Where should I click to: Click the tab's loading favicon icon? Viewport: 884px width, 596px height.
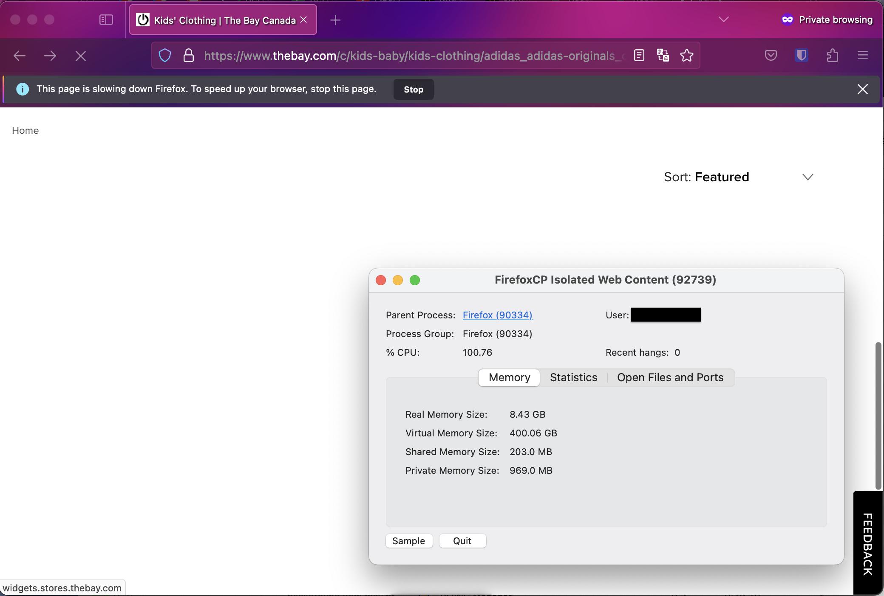143,20
